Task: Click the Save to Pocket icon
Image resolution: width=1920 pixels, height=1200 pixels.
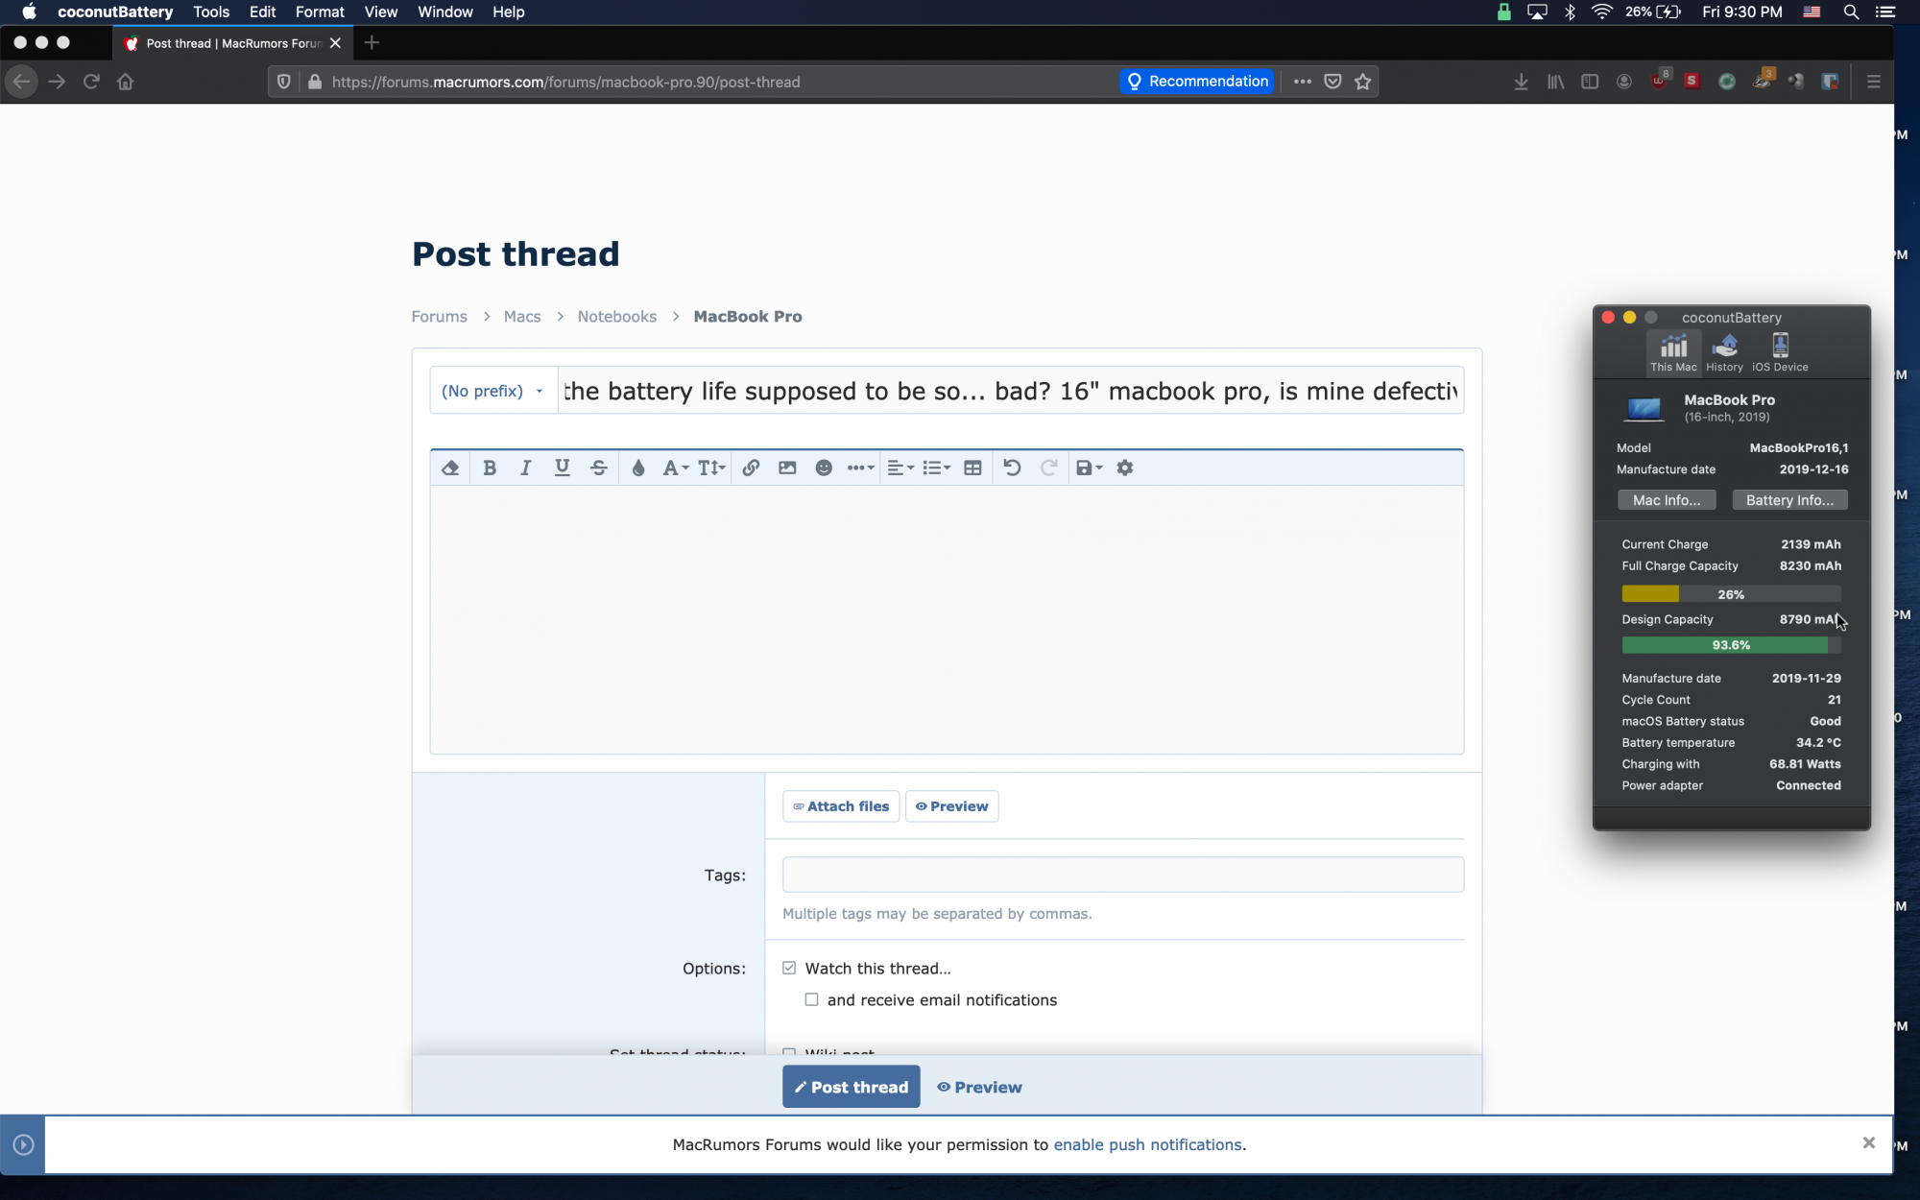Action: click(x=1332, y=82)
